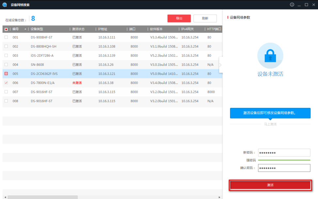Click IP address 10.16.3.26
318x199 pixels.
pyautogui.click(x=106, y=65)
